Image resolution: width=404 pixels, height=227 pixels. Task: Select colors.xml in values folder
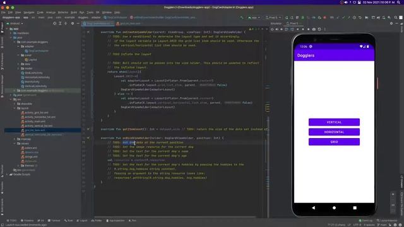(x=29, y=148)
